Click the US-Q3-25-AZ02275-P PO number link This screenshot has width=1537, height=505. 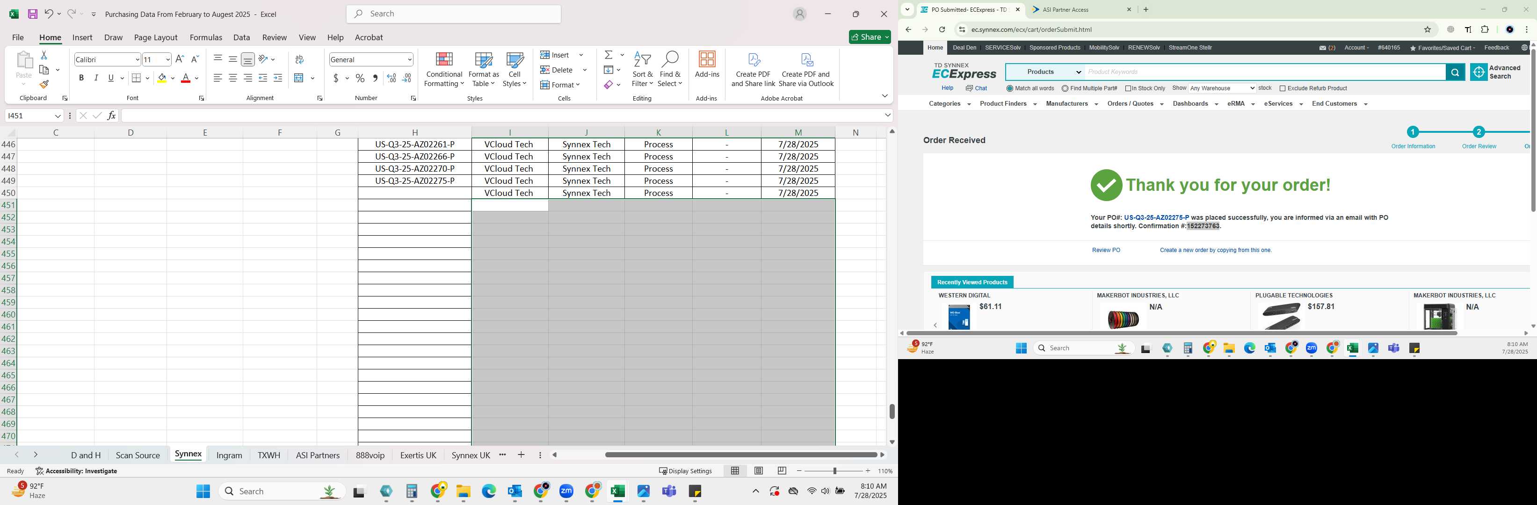pos(1156,218)
